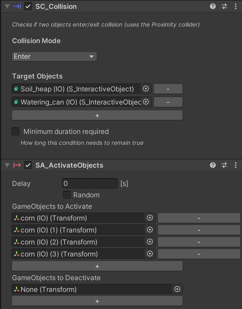Open SA_ActivateObjects presets icon
The height and width of the screenshot is (309, 242).
click(x=224, y=165)
